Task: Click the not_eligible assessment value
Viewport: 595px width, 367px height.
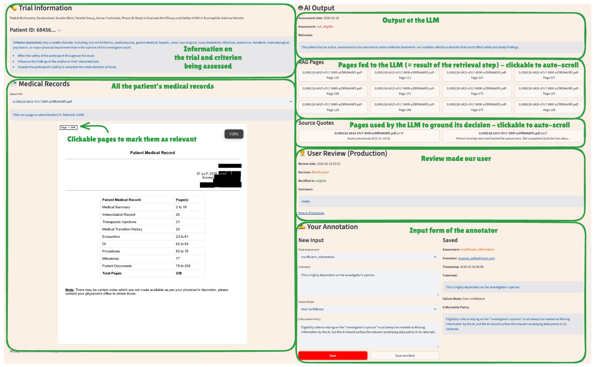Action: [325, 26]
